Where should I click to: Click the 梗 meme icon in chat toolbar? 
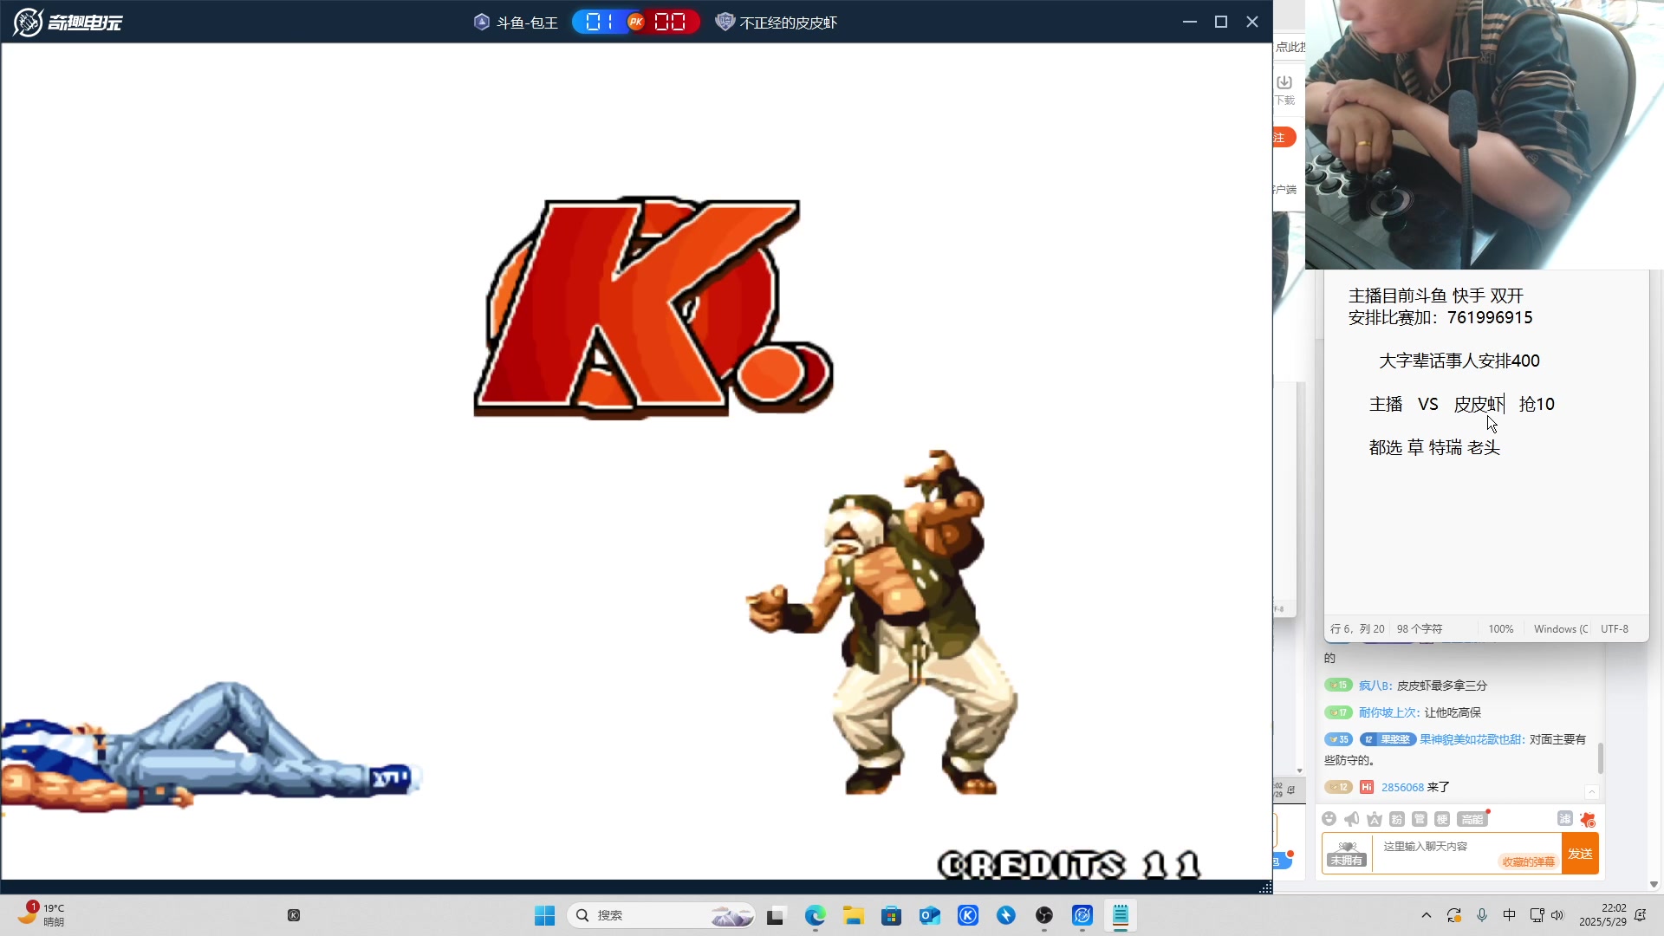tap(1442, 819)
